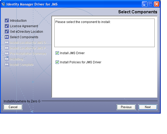
Task: Go back with the Previous button
Action: (126, 107)
